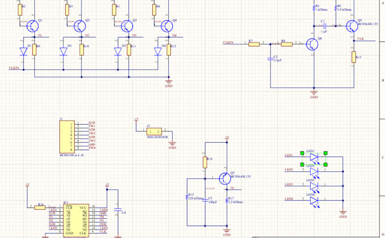Select LED2 symbol
This screenshot has width=385, height=238.
[314, 172]
